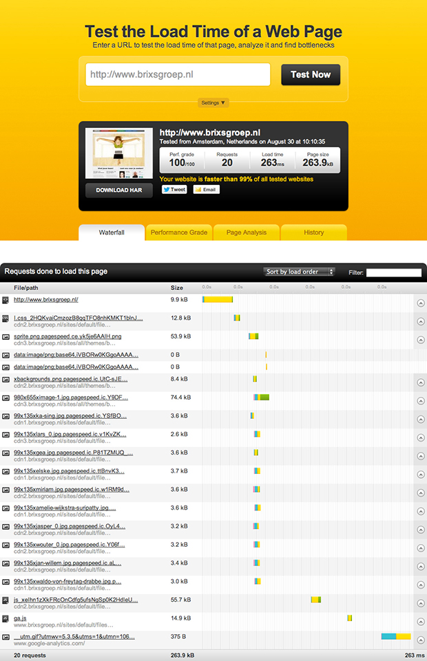Click the Size column header
Screen dimensions: 427x661
click(x=177, y=288)
